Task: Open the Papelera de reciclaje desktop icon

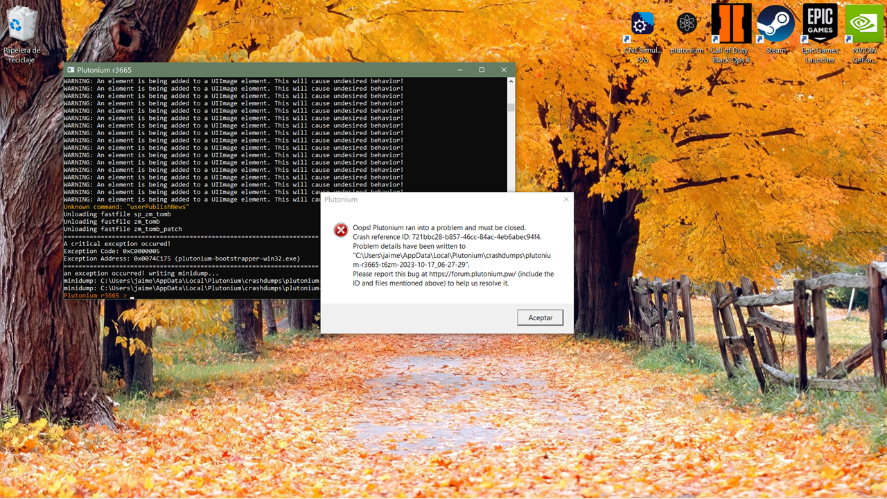Action: tap(22, 28)
